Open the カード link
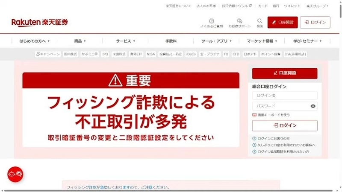The height and width of the screenshot is (192, 342). 262,6
